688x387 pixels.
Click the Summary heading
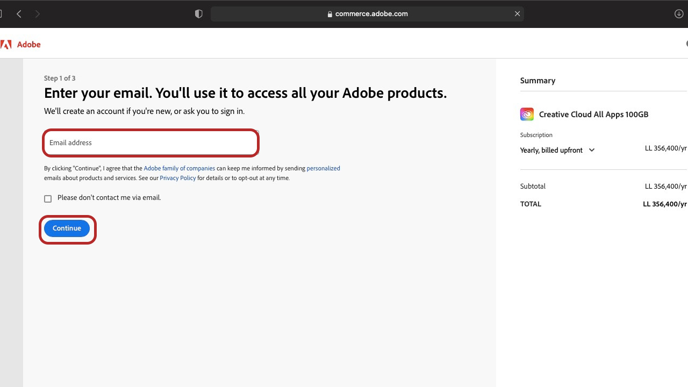(537, 81)
